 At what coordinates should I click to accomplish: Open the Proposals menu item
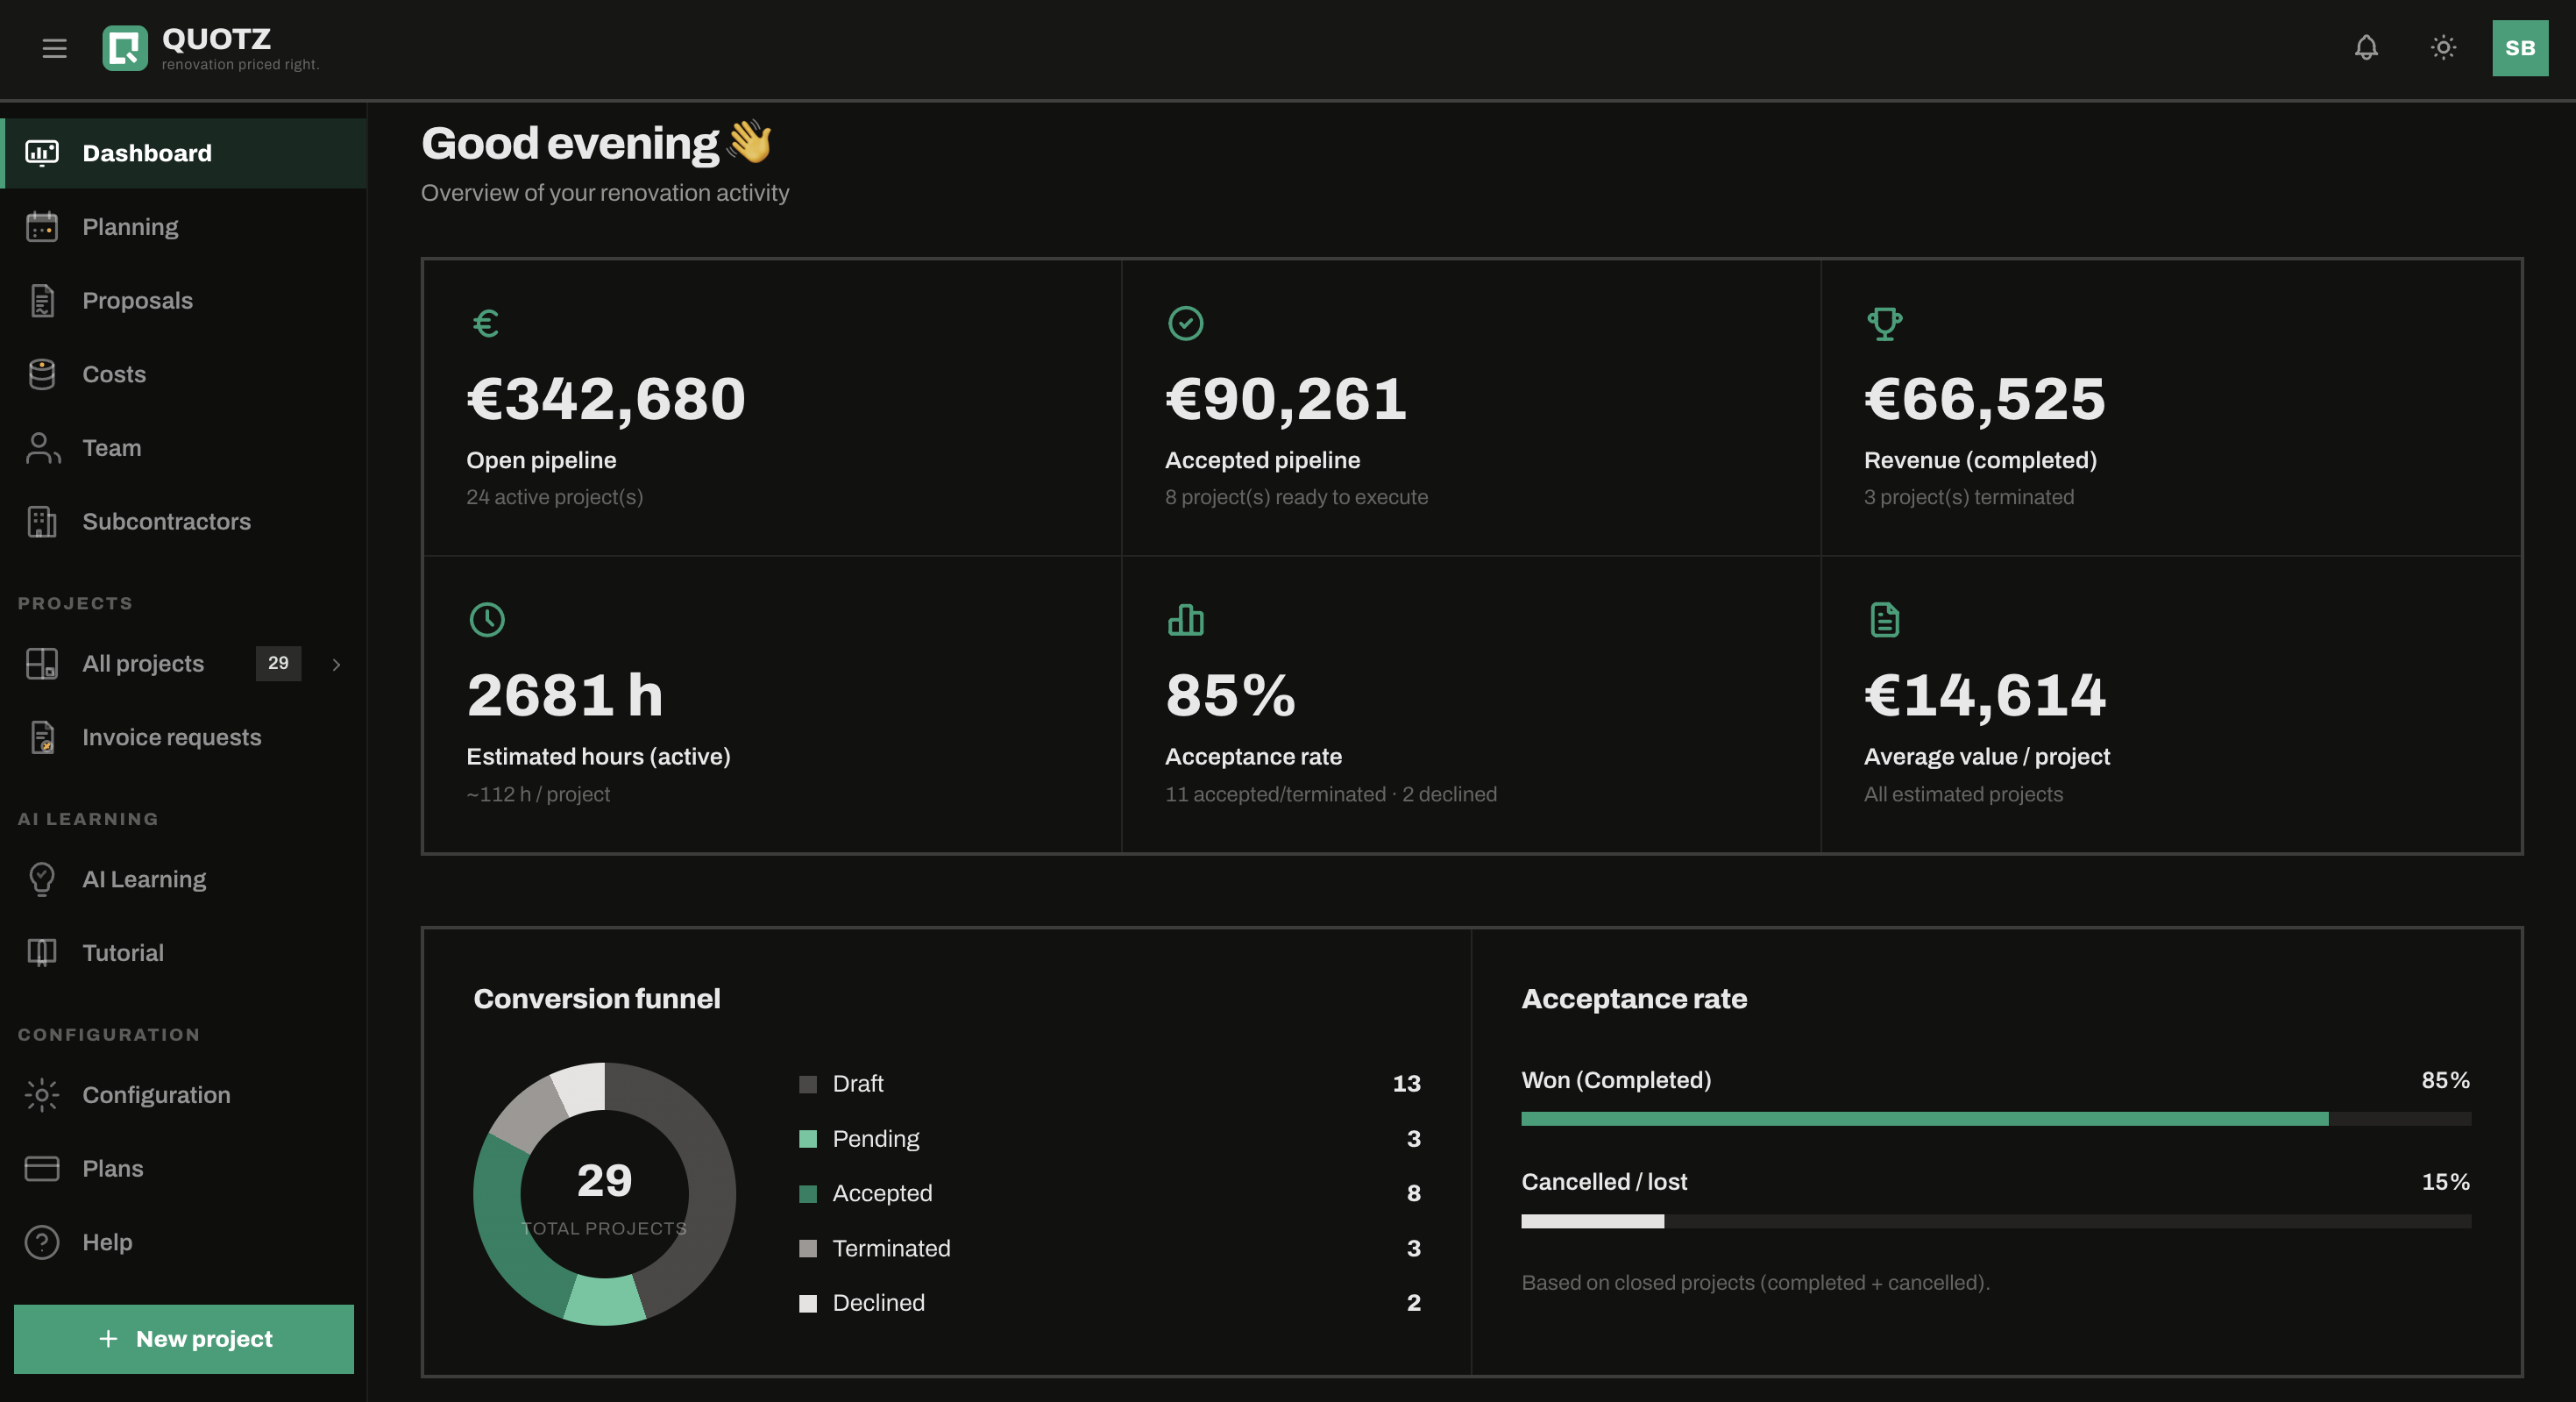[183, 300]
